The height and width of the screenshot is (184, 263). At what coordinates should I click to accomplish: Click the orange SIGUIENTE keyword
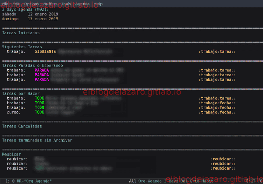point(45,52)
